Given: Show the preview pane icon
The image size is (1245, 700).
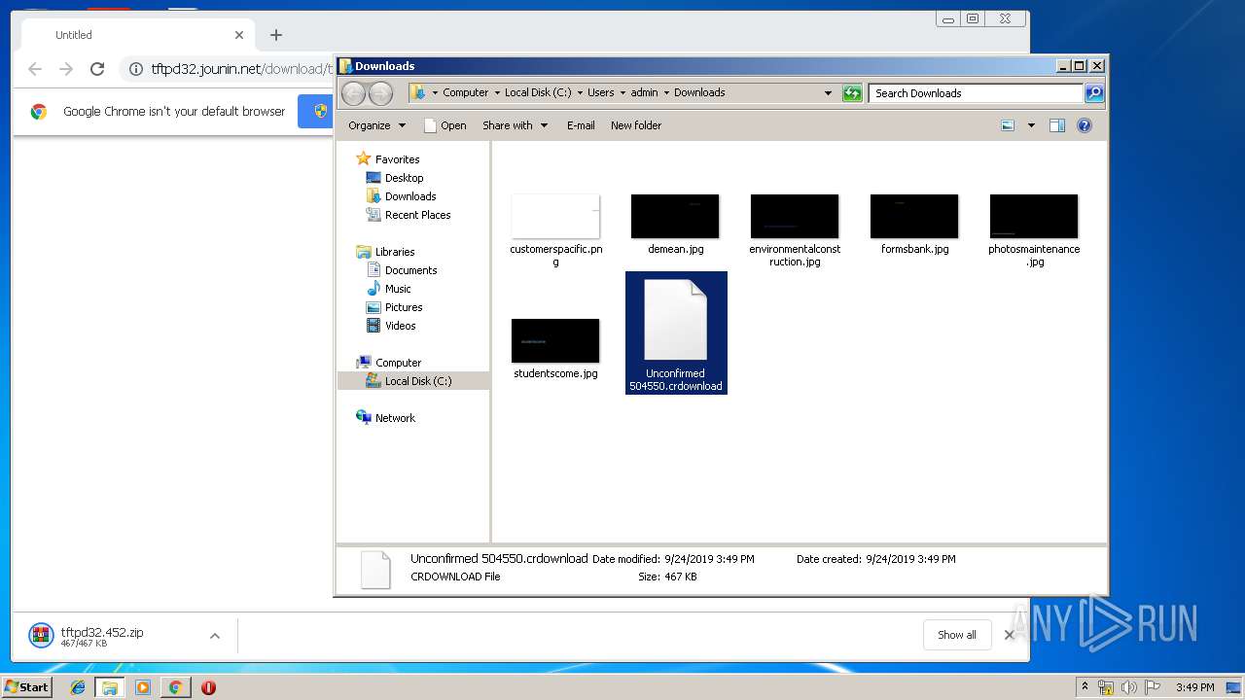Looking at the screenshot, I should pos(1057,125).
